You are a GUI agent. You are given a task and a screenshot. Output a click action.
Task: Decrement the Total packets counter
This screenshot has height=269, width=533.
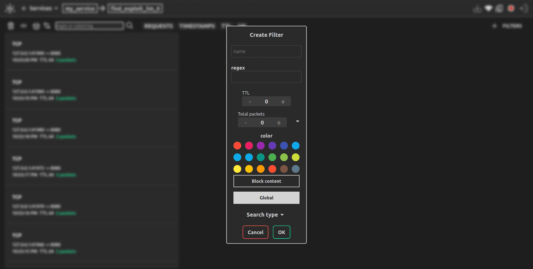click(x=246, y=123)
